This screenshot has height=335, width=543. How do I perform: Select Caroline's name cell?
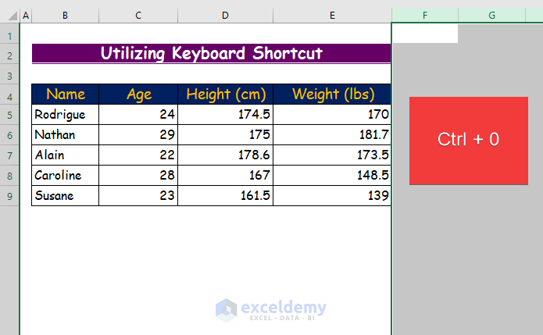click(66, 176)
